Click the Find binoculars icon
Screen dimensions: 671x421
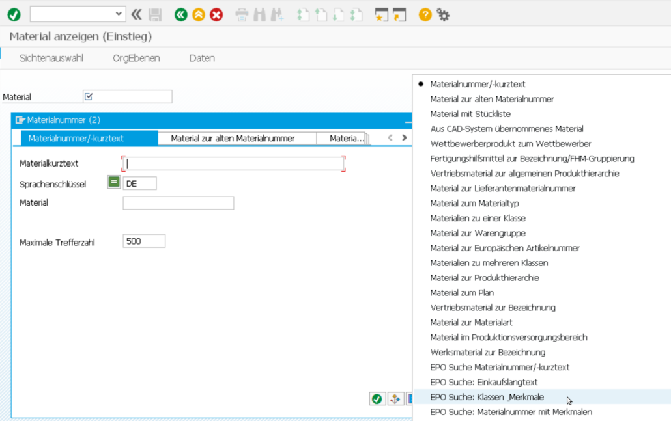click(x=259, y=15)
